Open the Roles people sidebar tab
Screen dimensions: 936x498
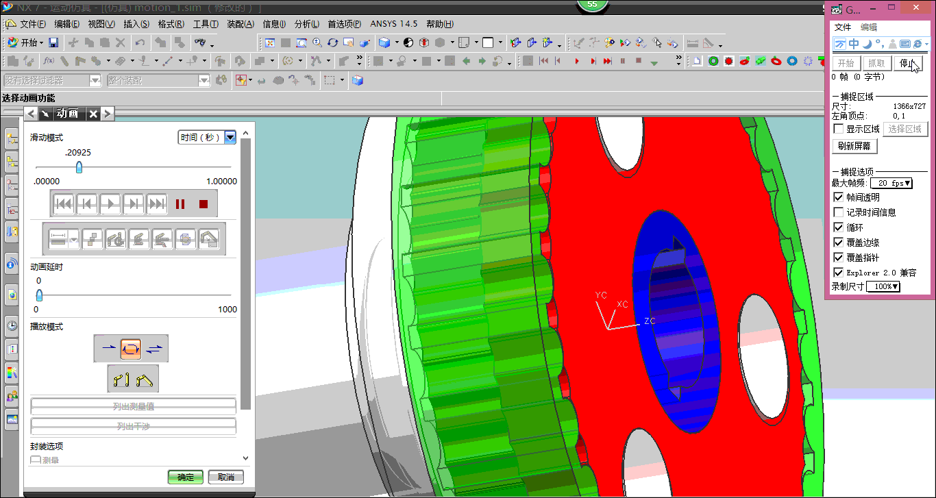(x=12, y=396)
